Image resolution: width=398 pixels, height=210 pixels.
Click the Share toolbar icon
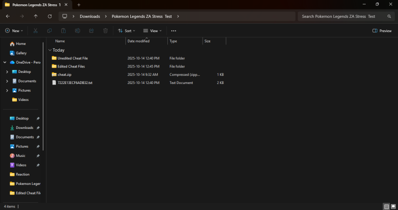[x=91, y=31]
